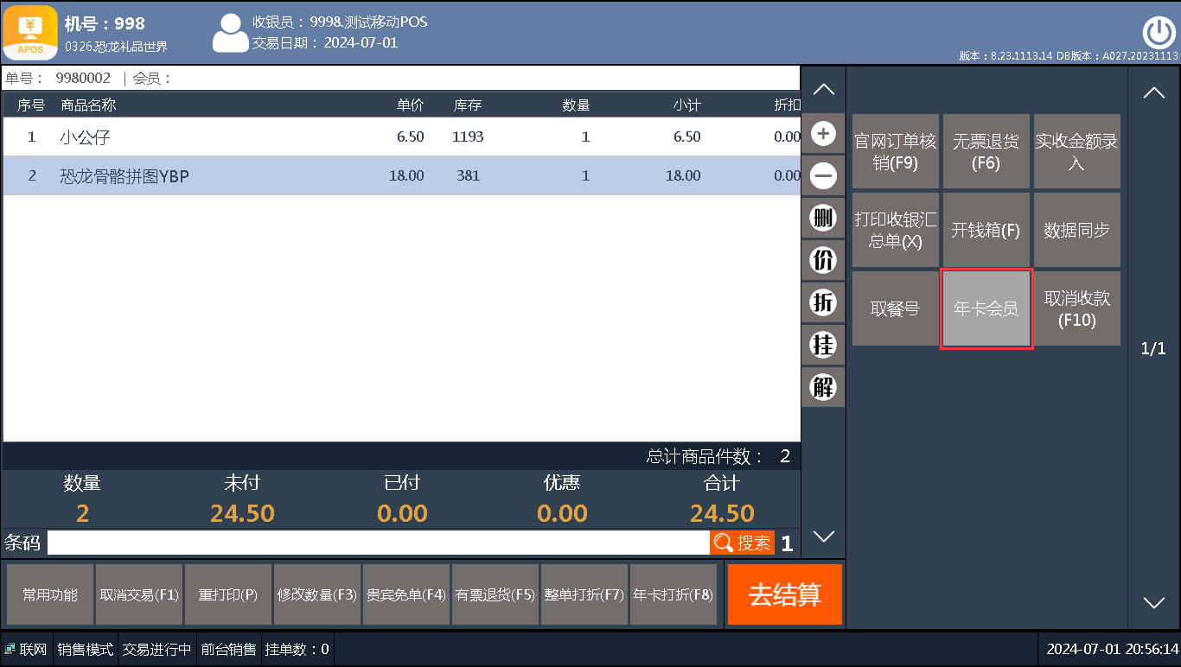
Task: Page down the function panel chevron
Action: click(x=1154, y=603)
